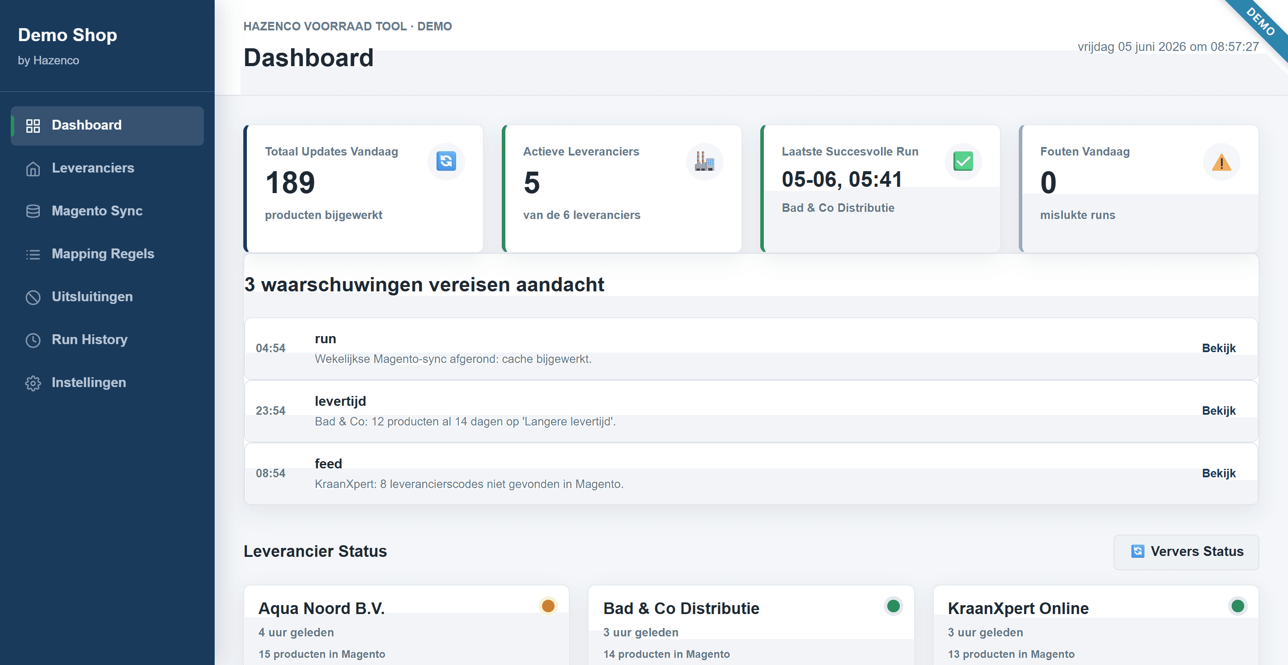The height and width of the screenshot is (665, 1288).
Task: Click Bekijk for the levertijd warning
Action: click(x=1219, y=411)
